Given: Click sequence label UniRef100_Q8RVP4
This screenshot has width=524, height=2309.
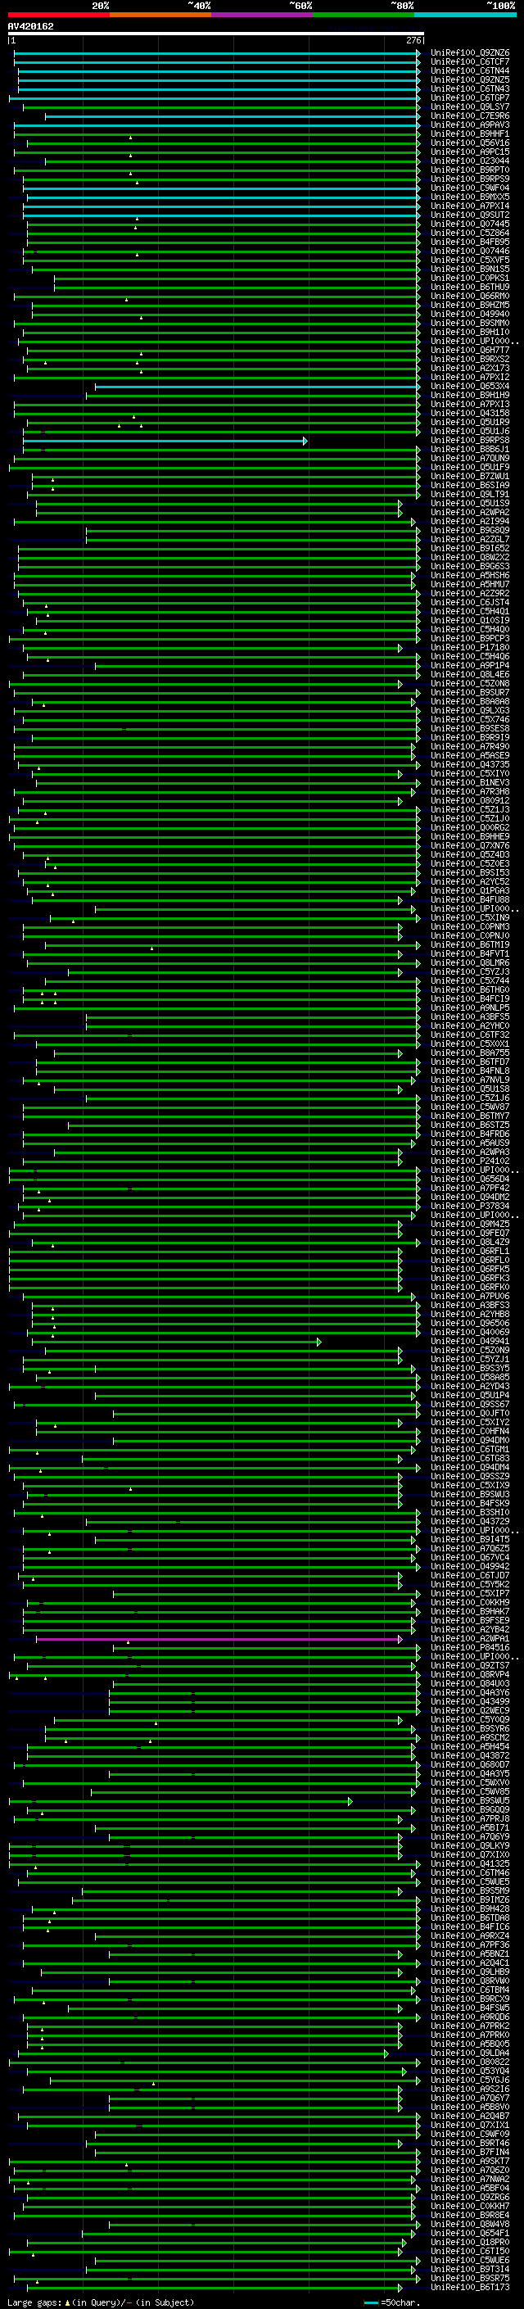Looking at the screenshot, I should click(x=470, y=1674).
